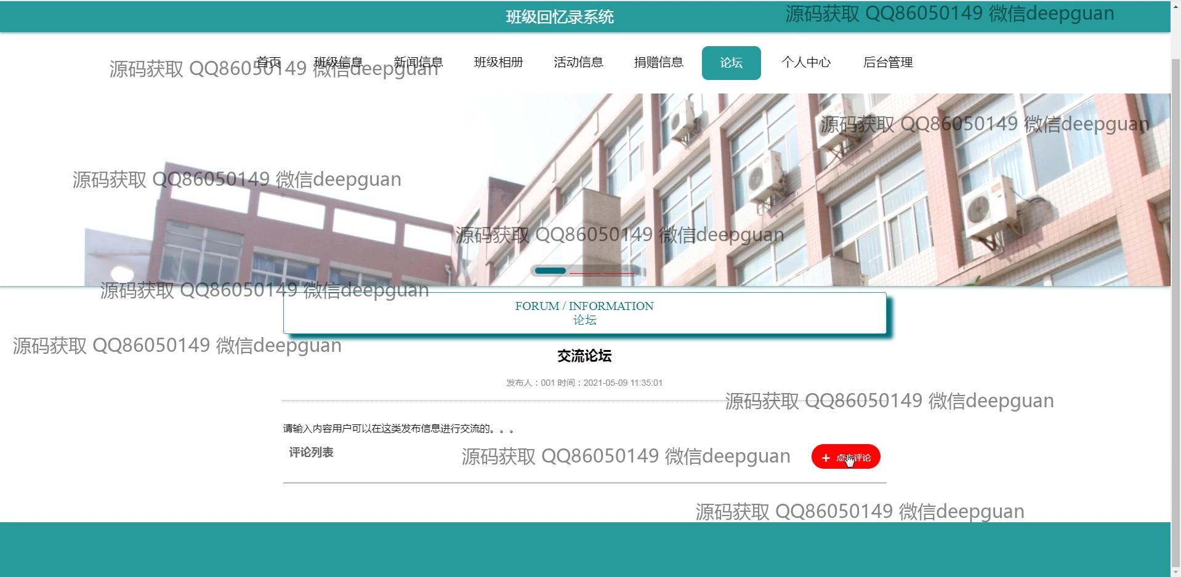
Task: Open the 首页 home page
Action: point(268,62)
